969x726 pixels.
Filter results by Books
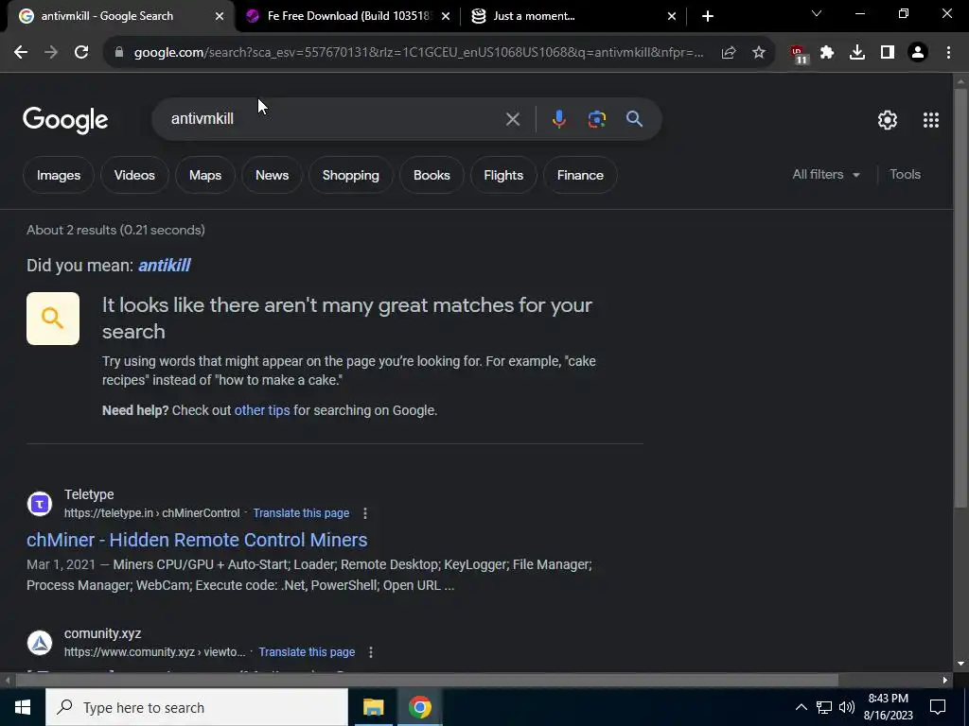pyautogui.click(x=432, y=175)
